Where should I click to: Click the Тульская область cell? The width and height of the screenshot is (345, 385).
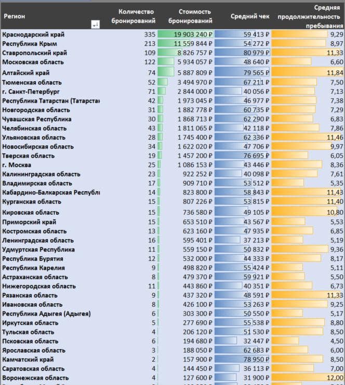pyautogui.click(x=28, y=332)
